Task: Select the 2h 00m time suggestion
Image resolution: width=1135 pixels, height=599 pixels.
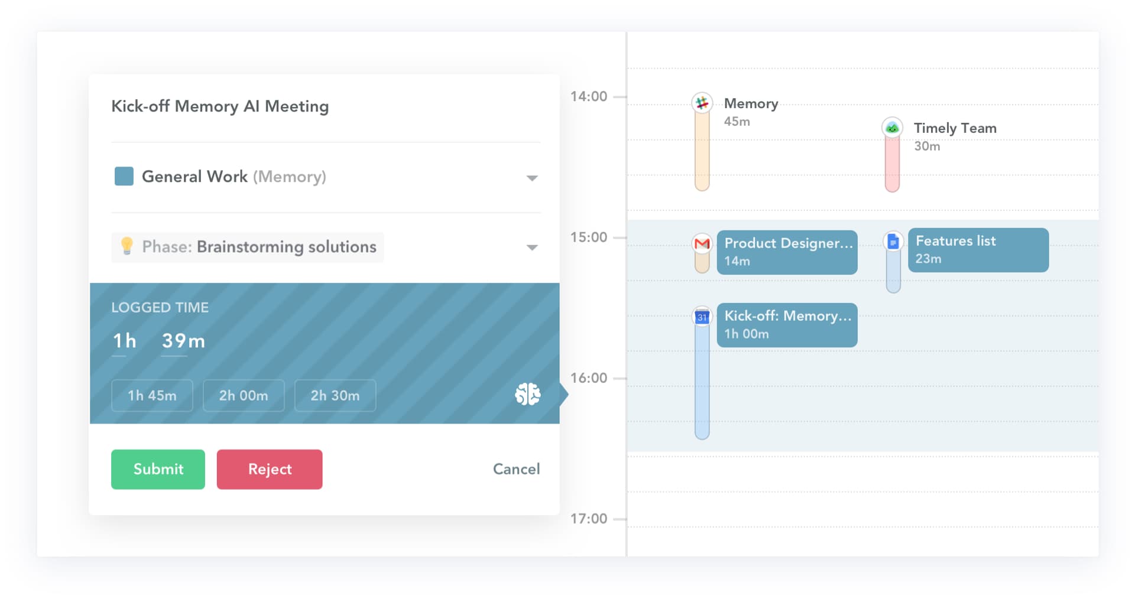Action: point(244,395)
